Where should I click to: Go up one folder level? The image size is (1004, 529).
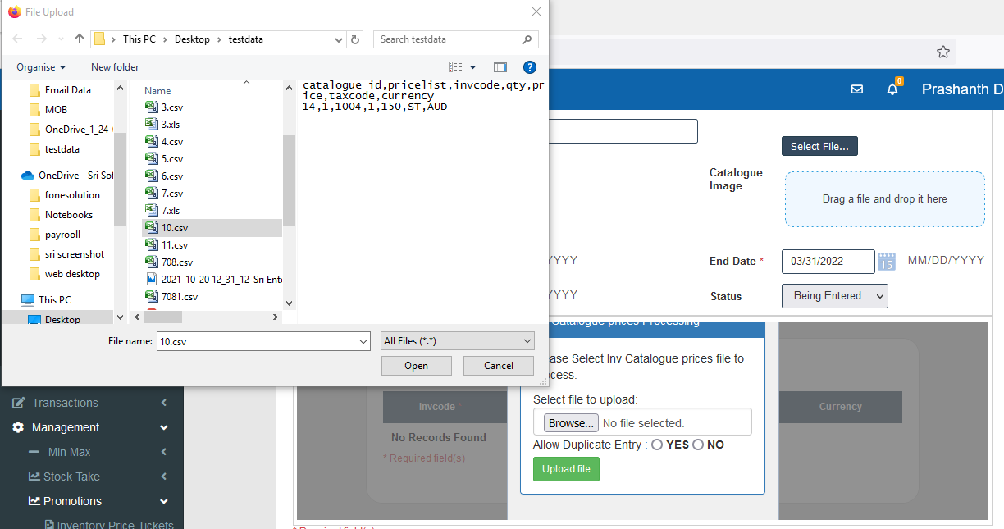pyautogui.click(x=80, y=39)
